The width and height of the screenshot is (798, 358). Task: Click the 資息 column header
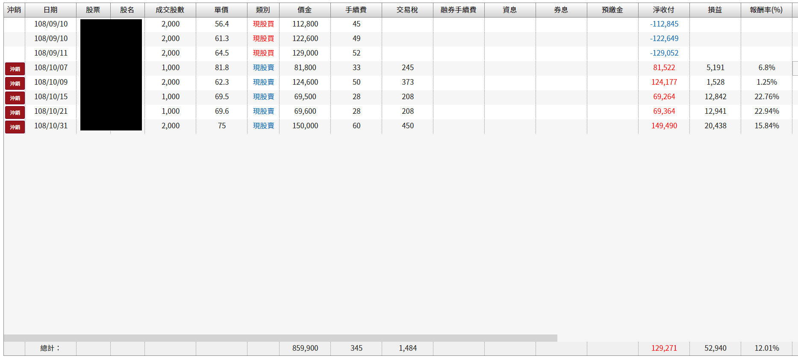point(510,10)
